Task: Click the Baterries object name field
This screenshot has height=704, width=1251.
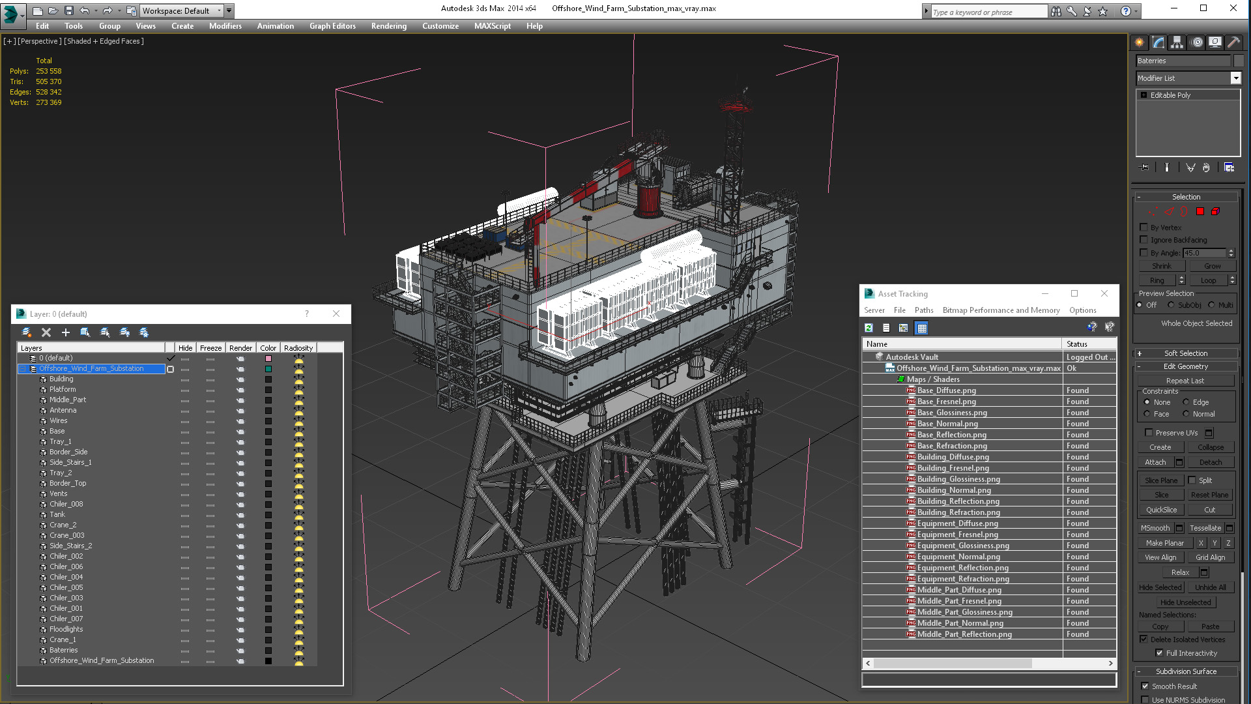Action: pos(1183,61)
